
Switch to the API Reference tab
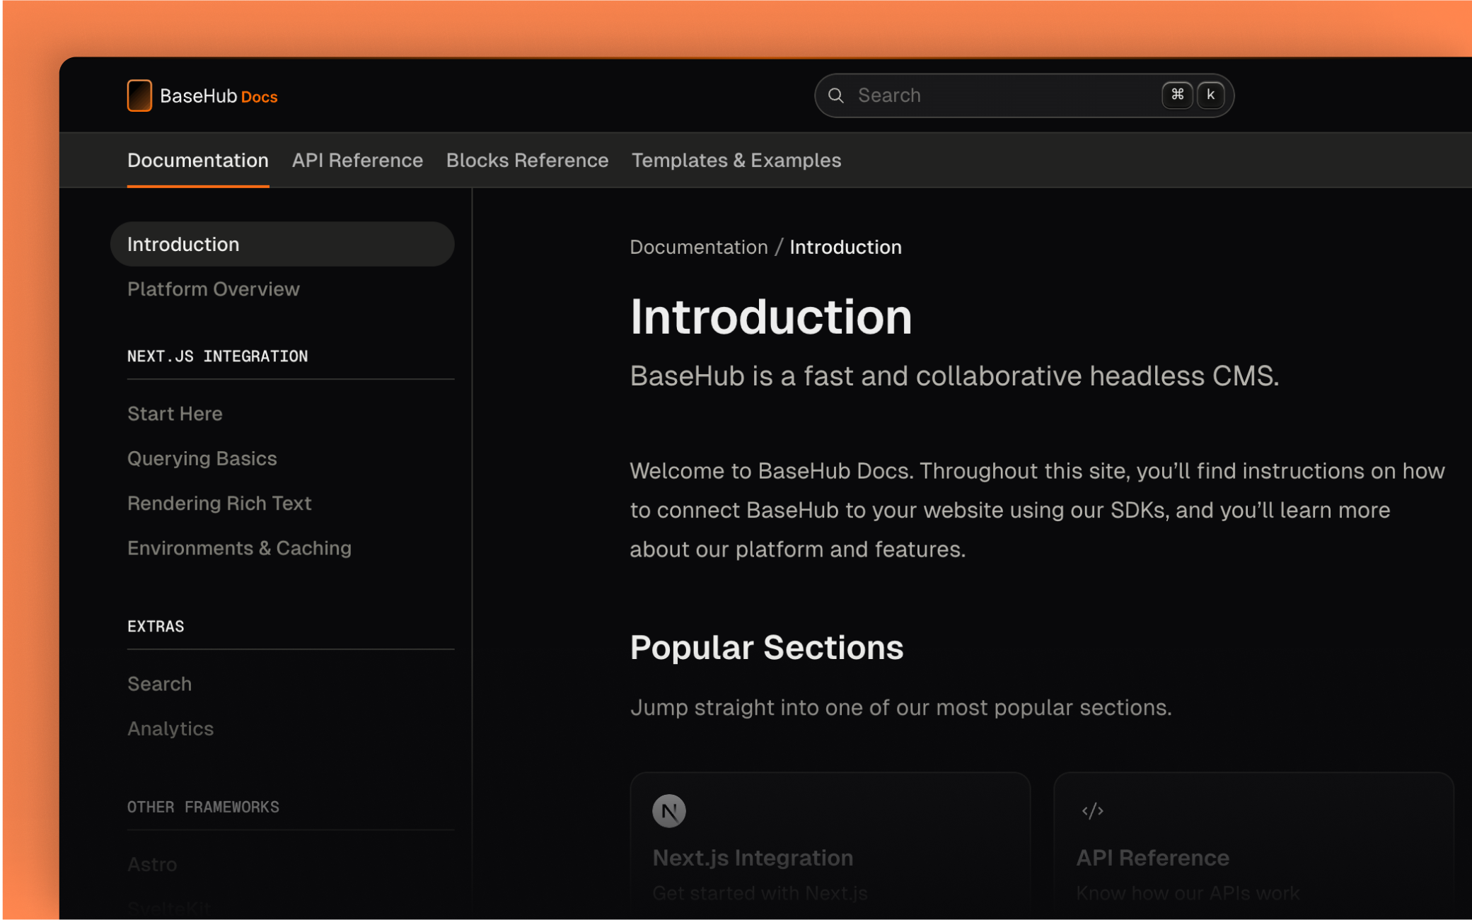pos(357,161)
